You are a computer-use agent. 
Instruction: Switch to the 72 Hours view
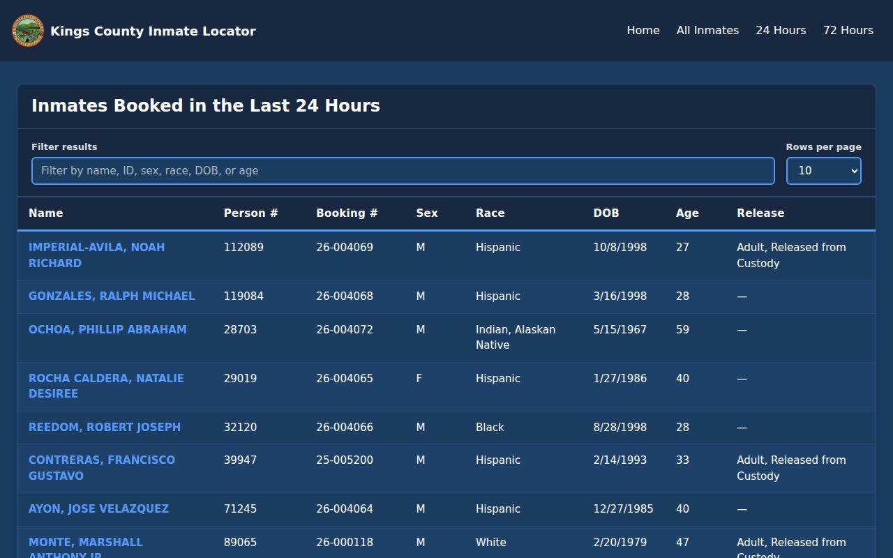click(848, 31)
